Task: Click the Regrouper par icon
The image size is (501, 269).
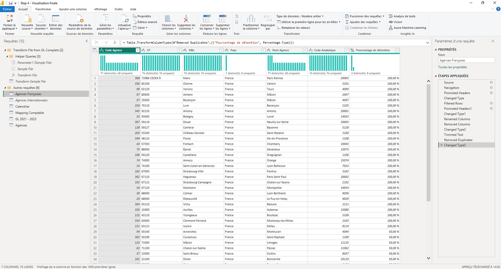Action: coord(268,18)
